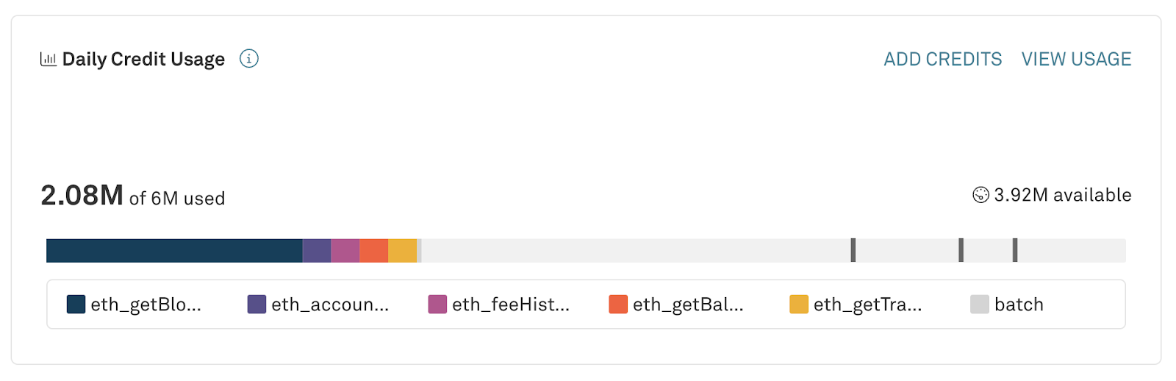This screenshot has width=1176, height=381.
Task: Click the dark blue eth_getBlo... legend swatch
Action: 76,305
